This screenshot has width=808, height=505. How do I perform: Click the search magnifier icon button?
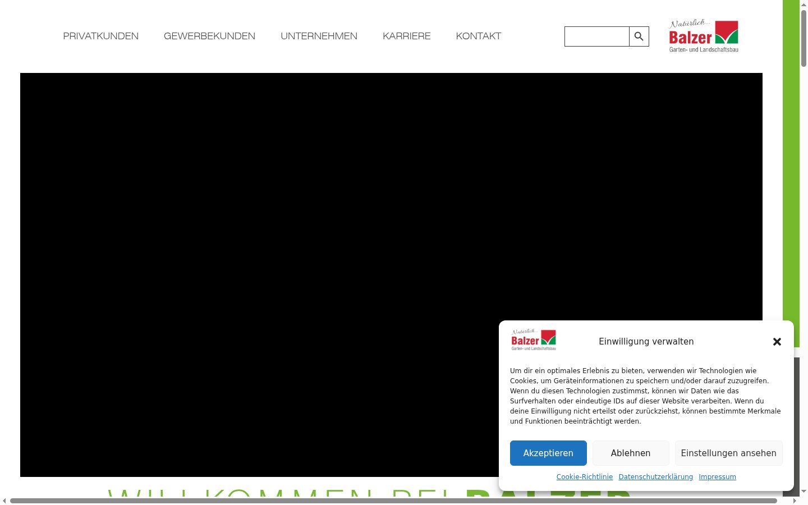(x=639, y=36)
